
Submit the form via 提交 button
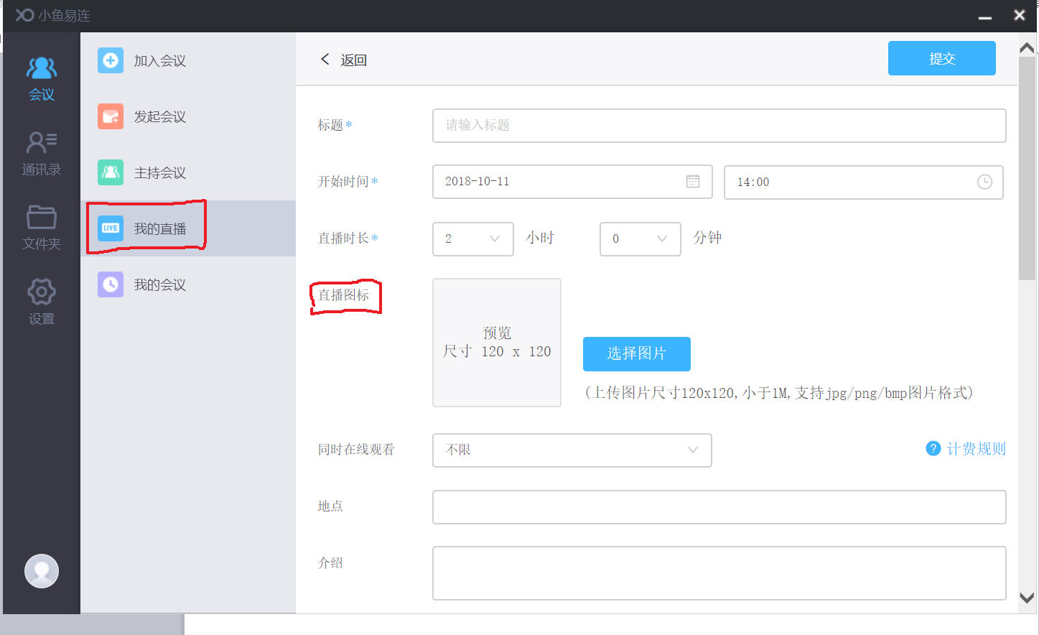tap(941, 58)
